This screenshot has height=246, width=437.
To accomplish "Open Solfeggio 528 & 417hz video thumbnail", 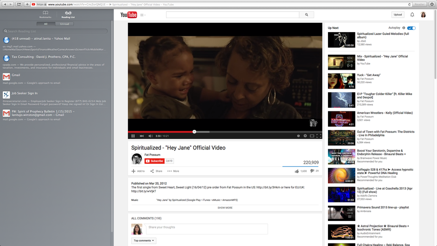I will point(341,175).
